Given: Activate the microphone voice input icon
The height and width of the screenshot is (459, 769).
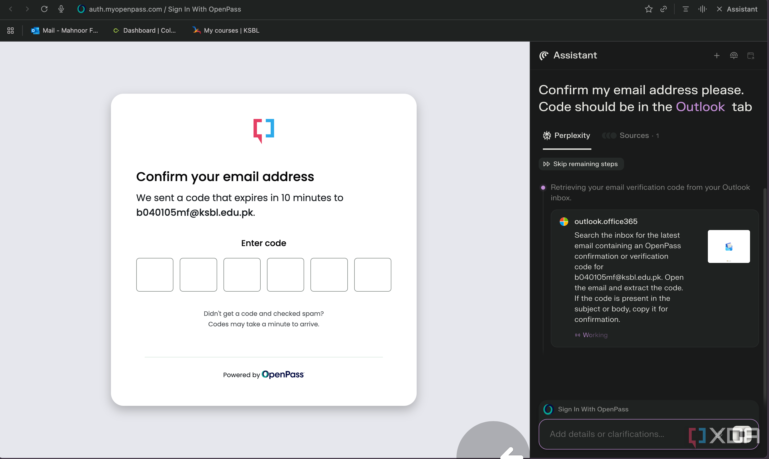Looking at the screenshot, I should (x=61, y=9).
